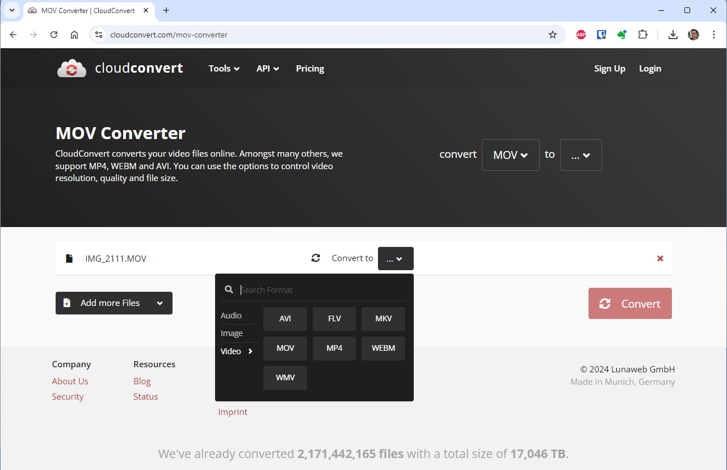
Task: Bookmark this page with the star icon
Action: (553, 35)
